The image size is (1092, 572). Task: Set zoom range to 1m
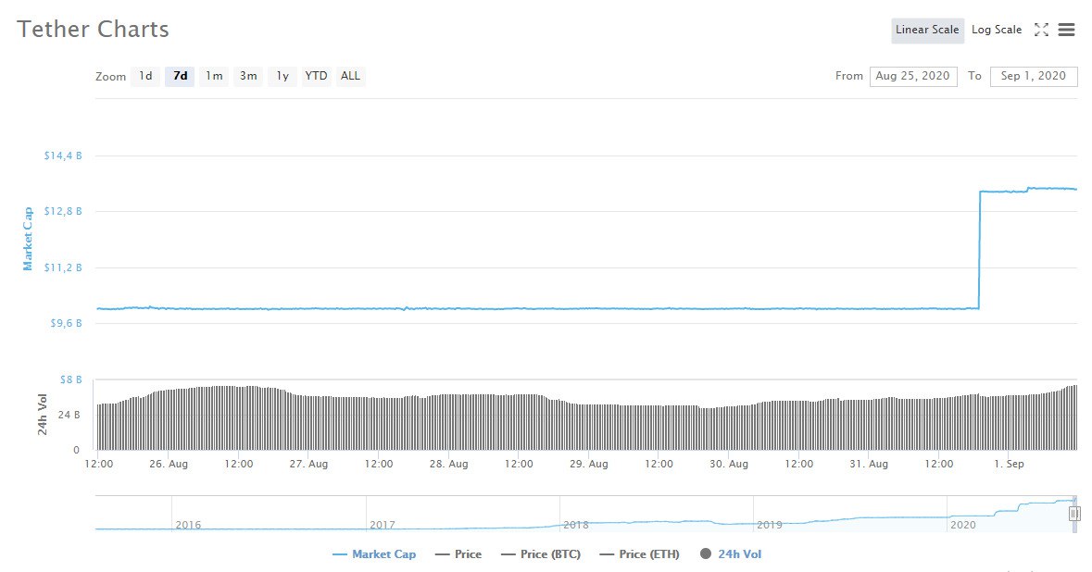tap(214, 76)
